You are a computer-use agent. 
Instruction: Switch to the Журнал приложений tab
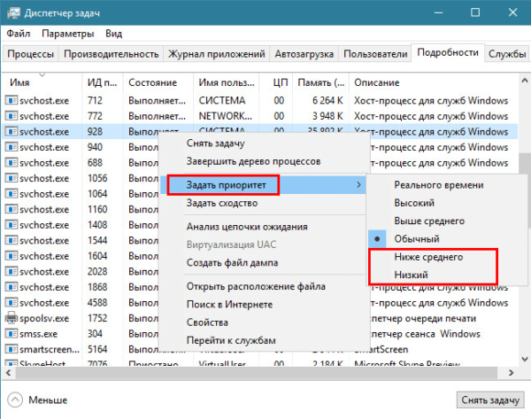217,54
